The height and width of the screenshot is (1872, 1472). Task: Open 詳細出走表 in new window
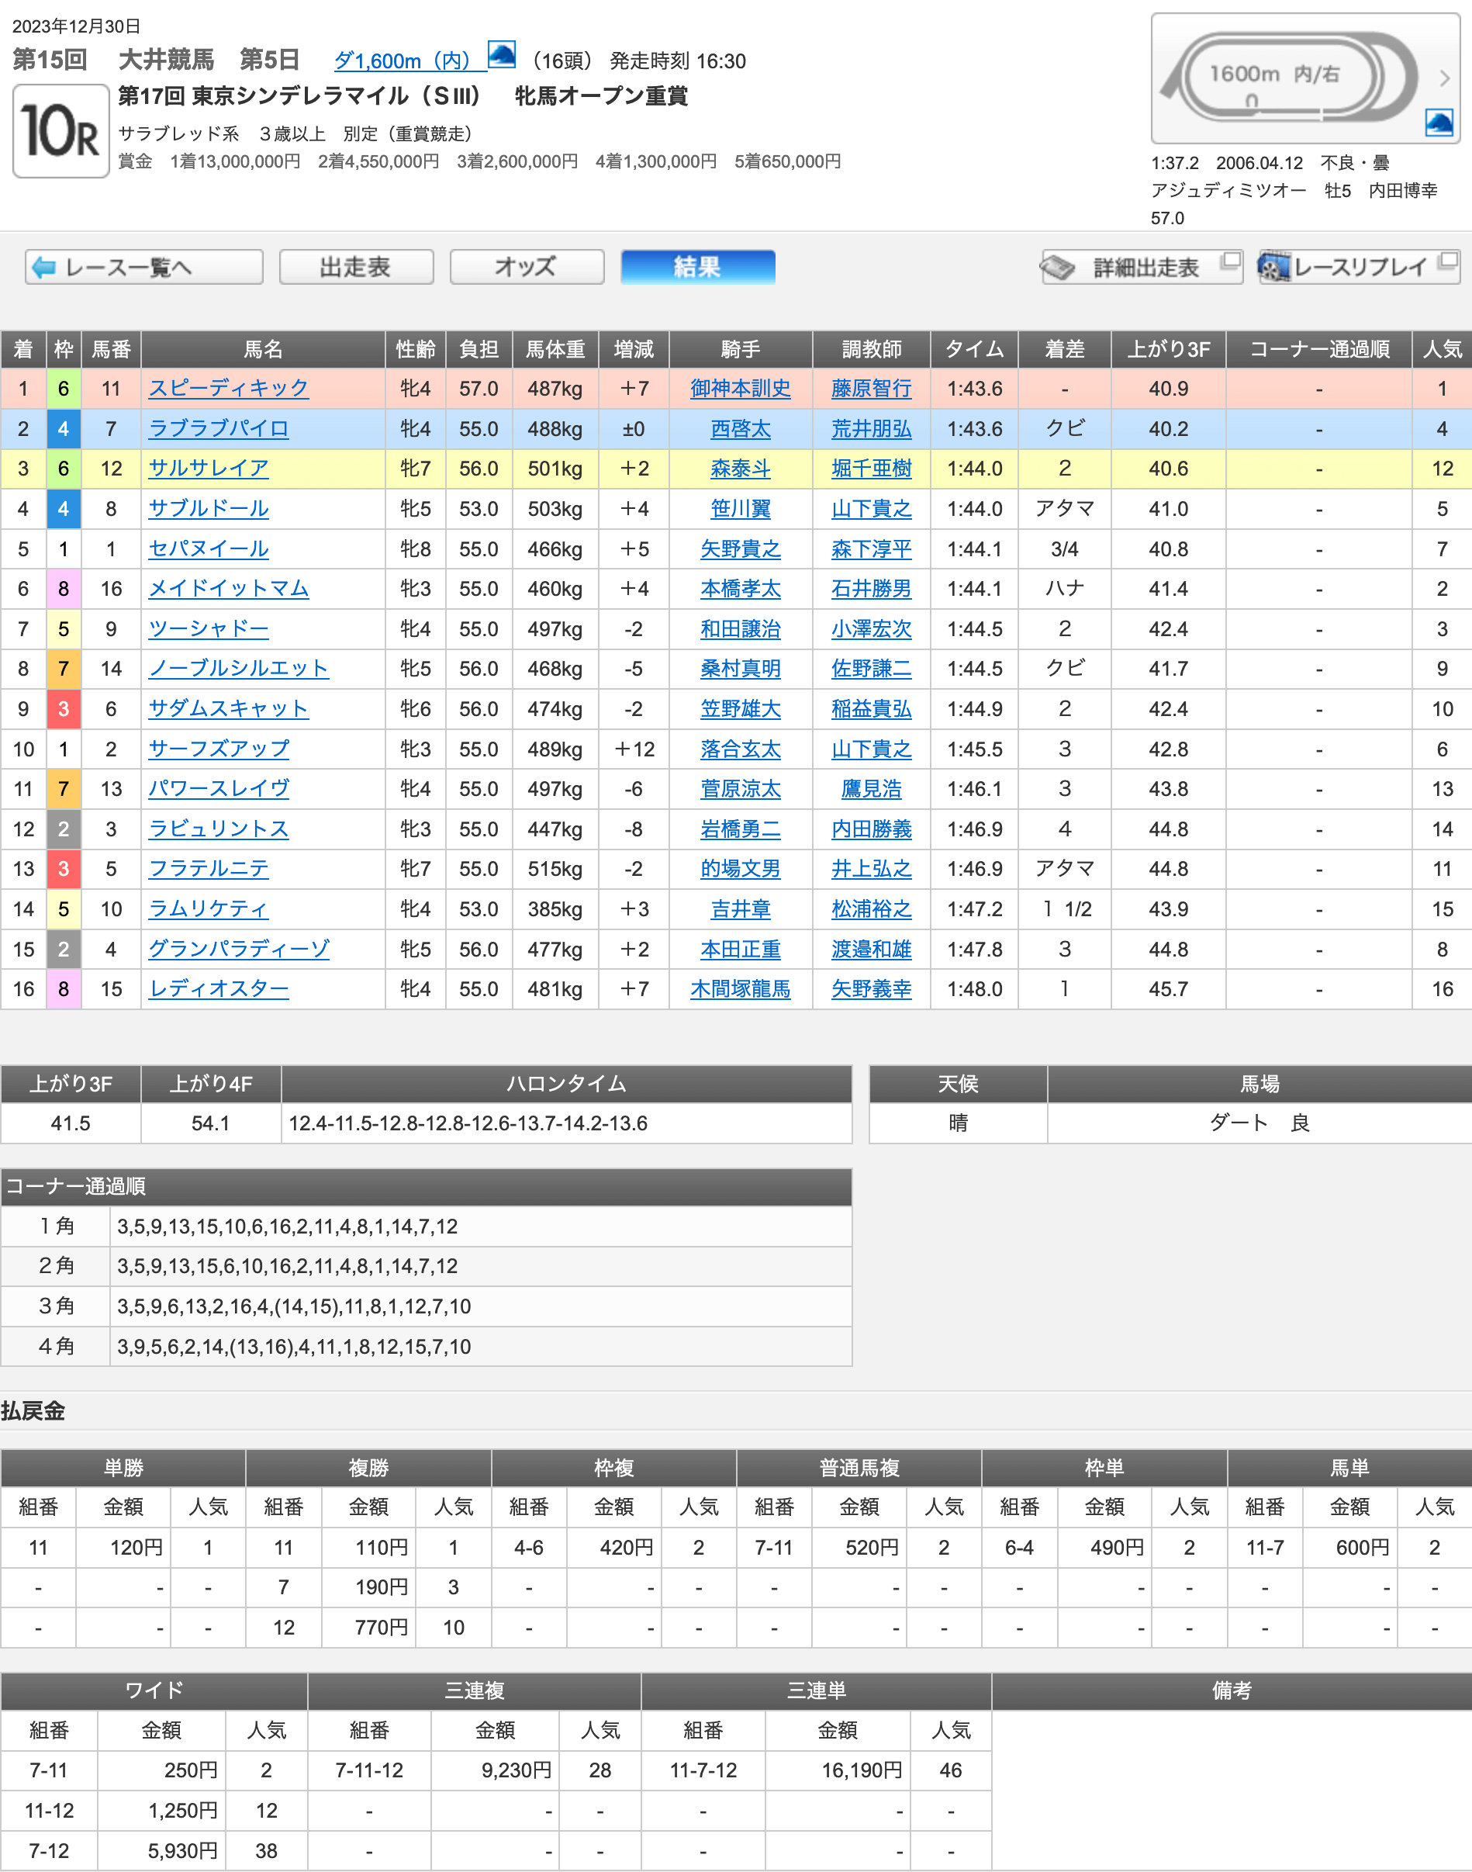[x=1141, y=267]
